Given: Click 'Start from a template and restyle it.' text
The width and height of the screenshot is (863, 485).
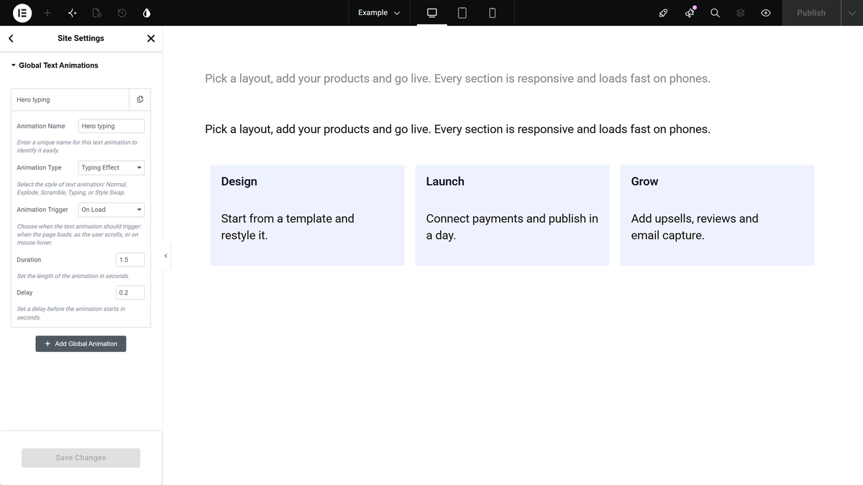Looking at the screenshot, I should (288, 227).
